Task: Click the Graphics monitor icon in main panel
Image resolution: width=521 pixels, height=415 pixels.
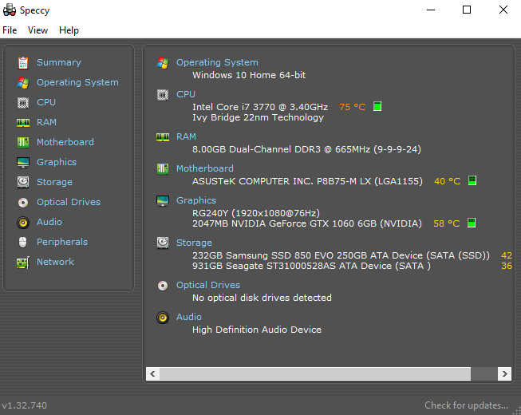Action: click(163, 201)
